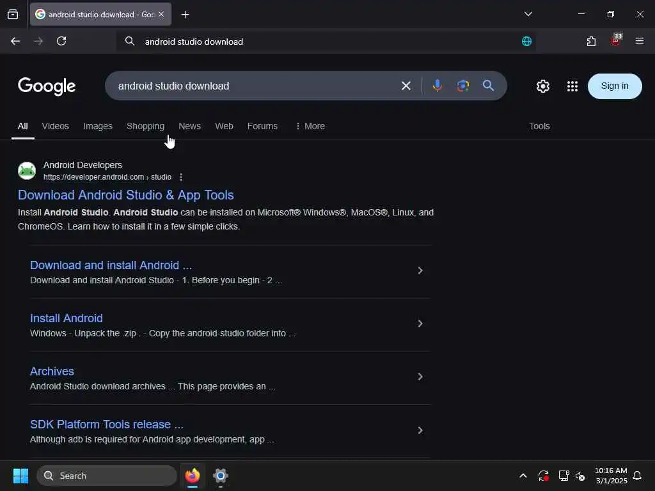Open the Windows Start menu

[x=20, y=476]
